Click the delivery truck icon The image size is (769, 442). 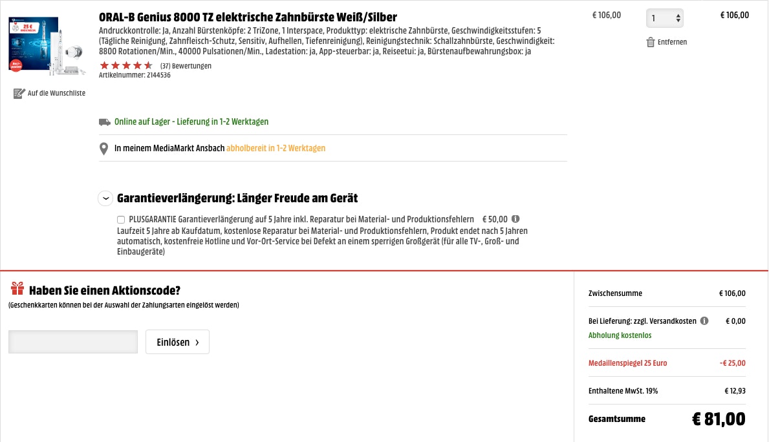click(x=104, y=121)
